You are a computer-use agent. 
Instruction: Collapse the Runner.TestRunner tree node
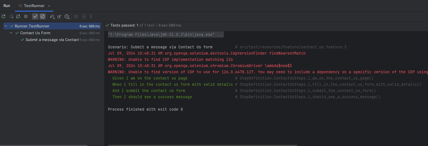click(6, 26)
